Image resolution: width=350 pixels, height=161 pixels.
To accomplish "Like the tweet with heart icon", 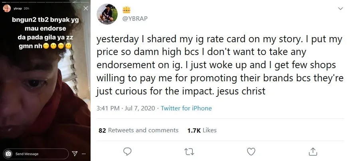I will click(251, 151).
